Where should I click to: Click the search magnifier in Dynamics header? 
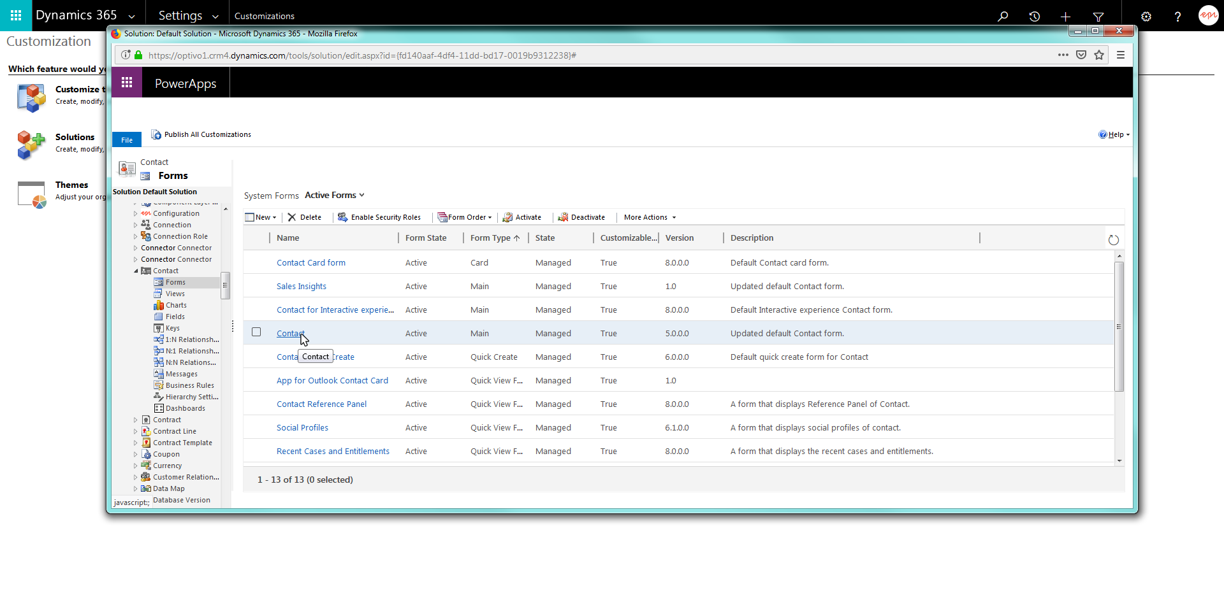(1003, 16)
